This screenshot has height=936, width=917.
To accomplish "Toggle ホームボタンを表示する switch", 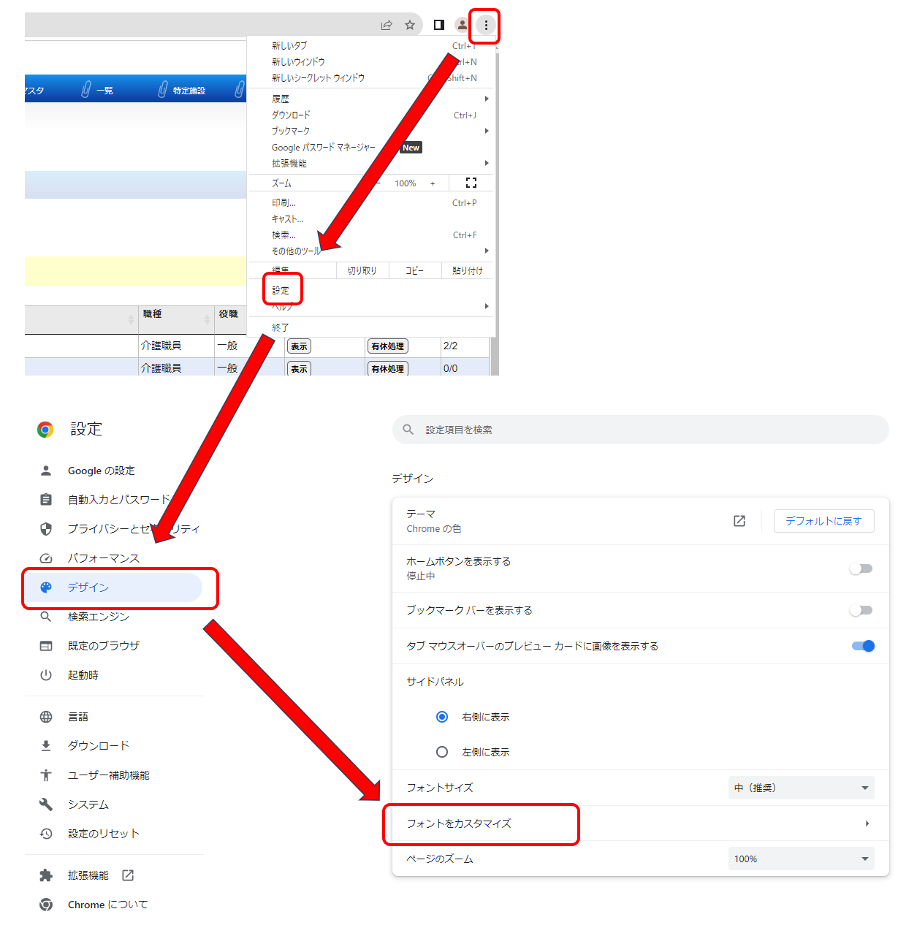I will pyautogui.click(x=861, y=568).
